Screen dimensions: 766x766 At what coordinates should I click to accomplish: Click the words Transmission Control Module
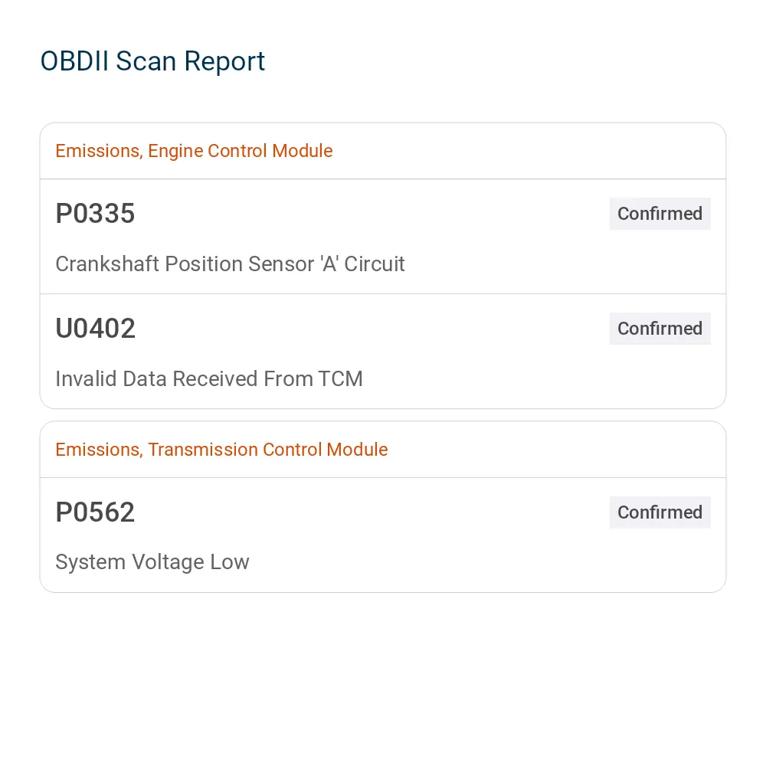(267, 450)
